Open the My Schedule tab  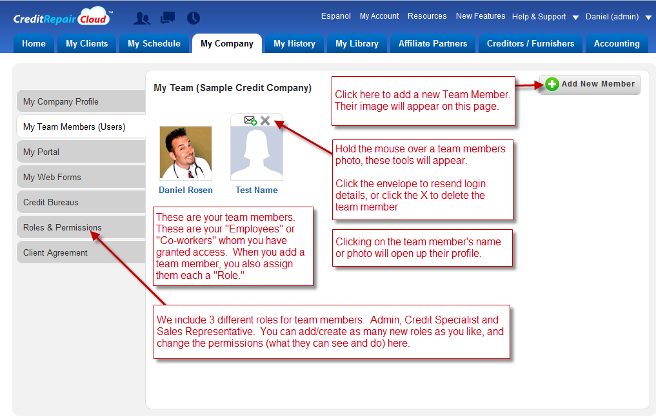(154, 43)
